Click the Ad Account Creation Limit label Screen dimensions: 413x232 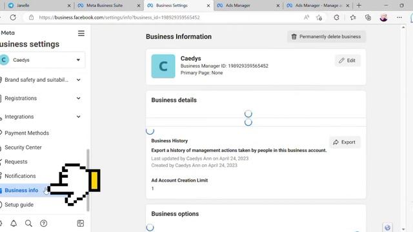pos(179,180)
